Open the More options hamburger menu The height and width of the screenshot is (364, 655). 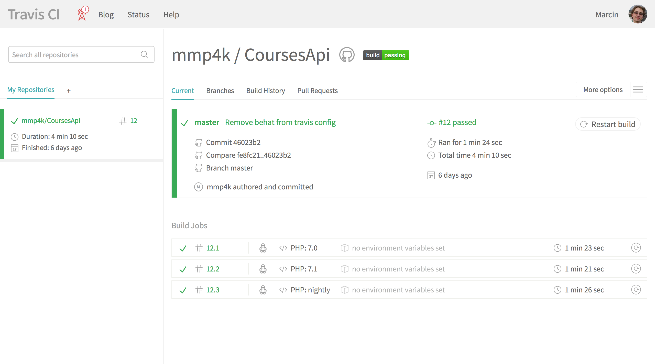pos(638,90)
